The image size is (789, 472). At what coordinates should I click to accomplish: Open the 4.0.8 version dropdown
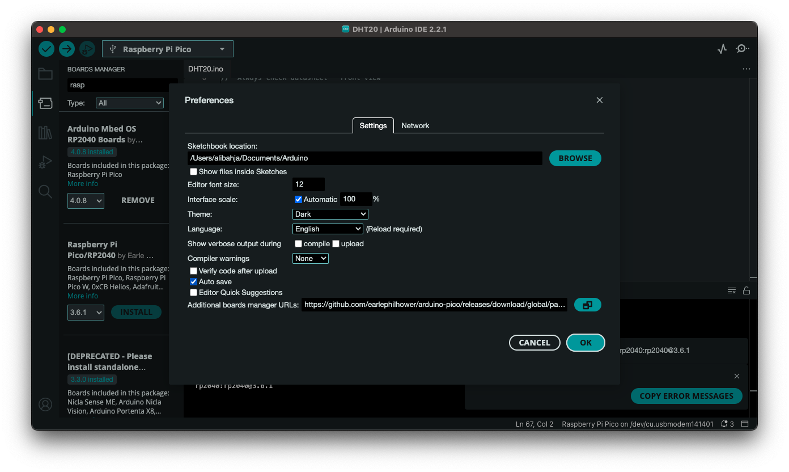pyautogui.click(x=86, y=200)
